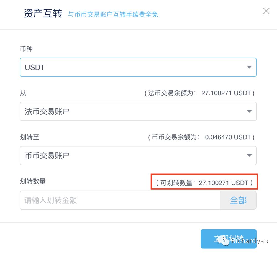Click the chevron on the destination account field

pyautogui.click(x=249, y=155)
